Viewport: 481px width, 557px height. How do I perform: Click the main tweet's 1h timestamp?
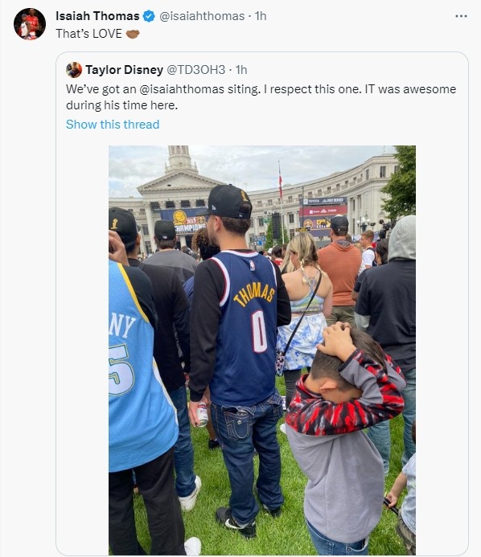[261, 16]
